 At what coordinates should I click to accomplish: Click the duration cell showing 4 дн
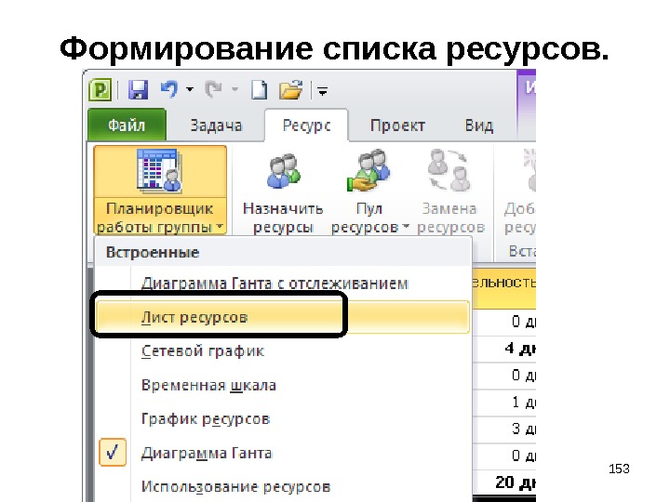click(x=504, y=349)
